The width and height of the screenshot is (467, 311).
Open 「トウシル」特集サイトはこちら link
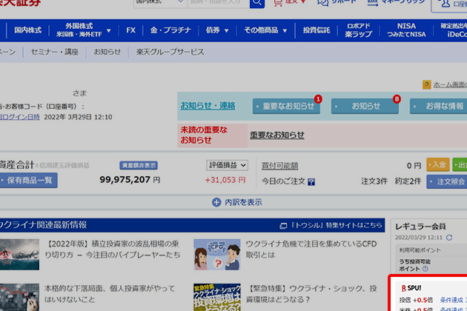(x=336, y=225)
